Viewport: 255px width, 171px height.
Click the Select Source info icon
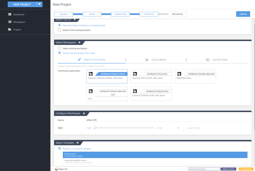coord(75,20)
